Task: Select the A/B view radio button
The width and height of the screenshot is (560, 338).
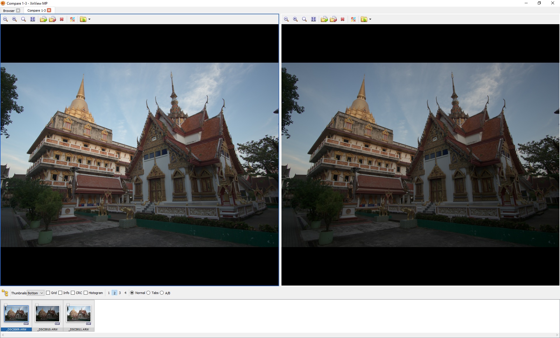Action: [162, 293]
